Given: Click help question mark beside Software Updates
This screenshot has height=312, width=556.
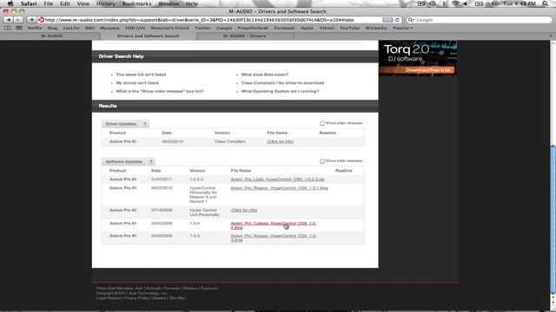Looking at the screenshot, I should (150, 162).
